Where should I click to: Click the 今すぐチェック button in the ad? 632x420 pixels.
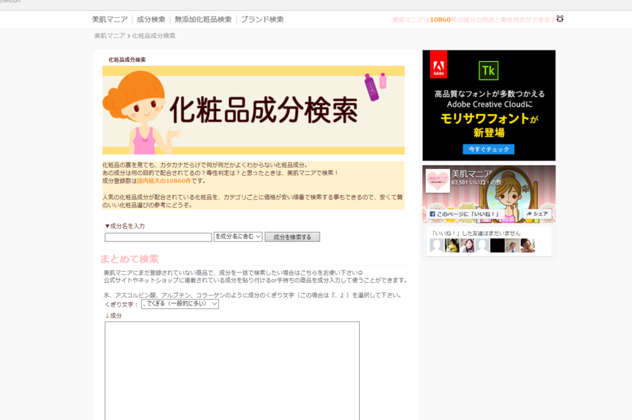tap(488, 149)
